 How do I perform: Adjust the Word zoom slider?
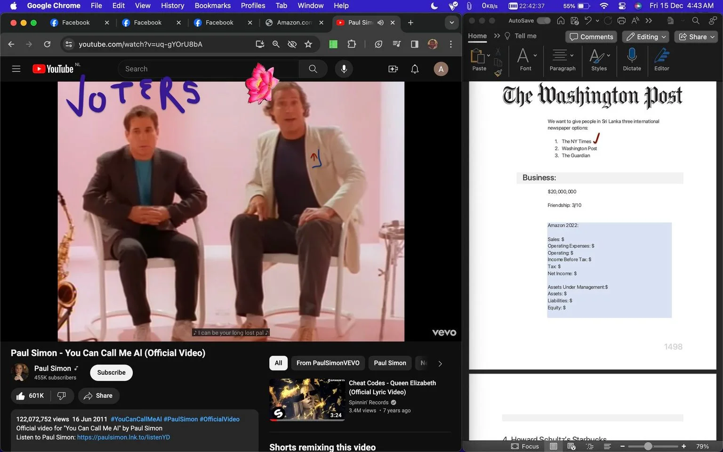[x=648, y=446]
